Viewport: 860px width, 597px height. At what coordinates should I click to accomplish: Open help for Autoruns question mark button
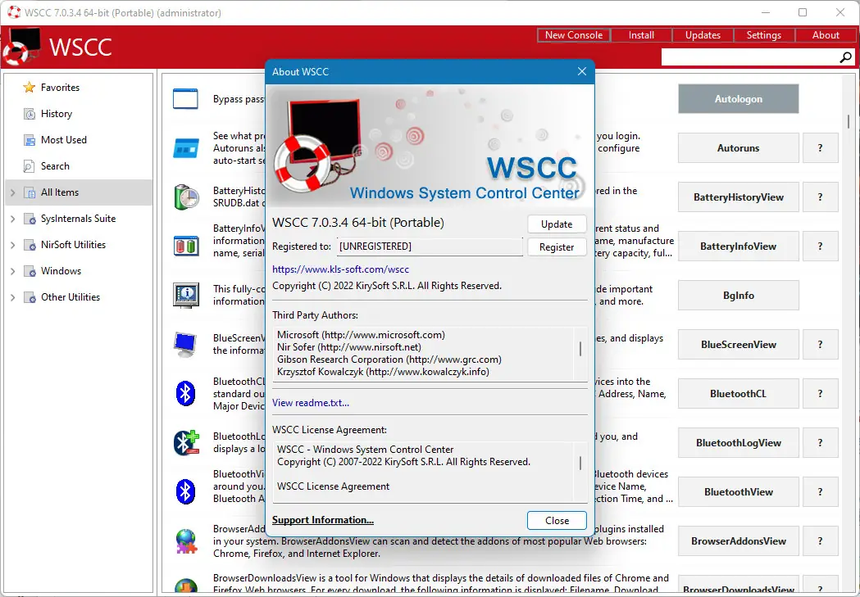821,148
